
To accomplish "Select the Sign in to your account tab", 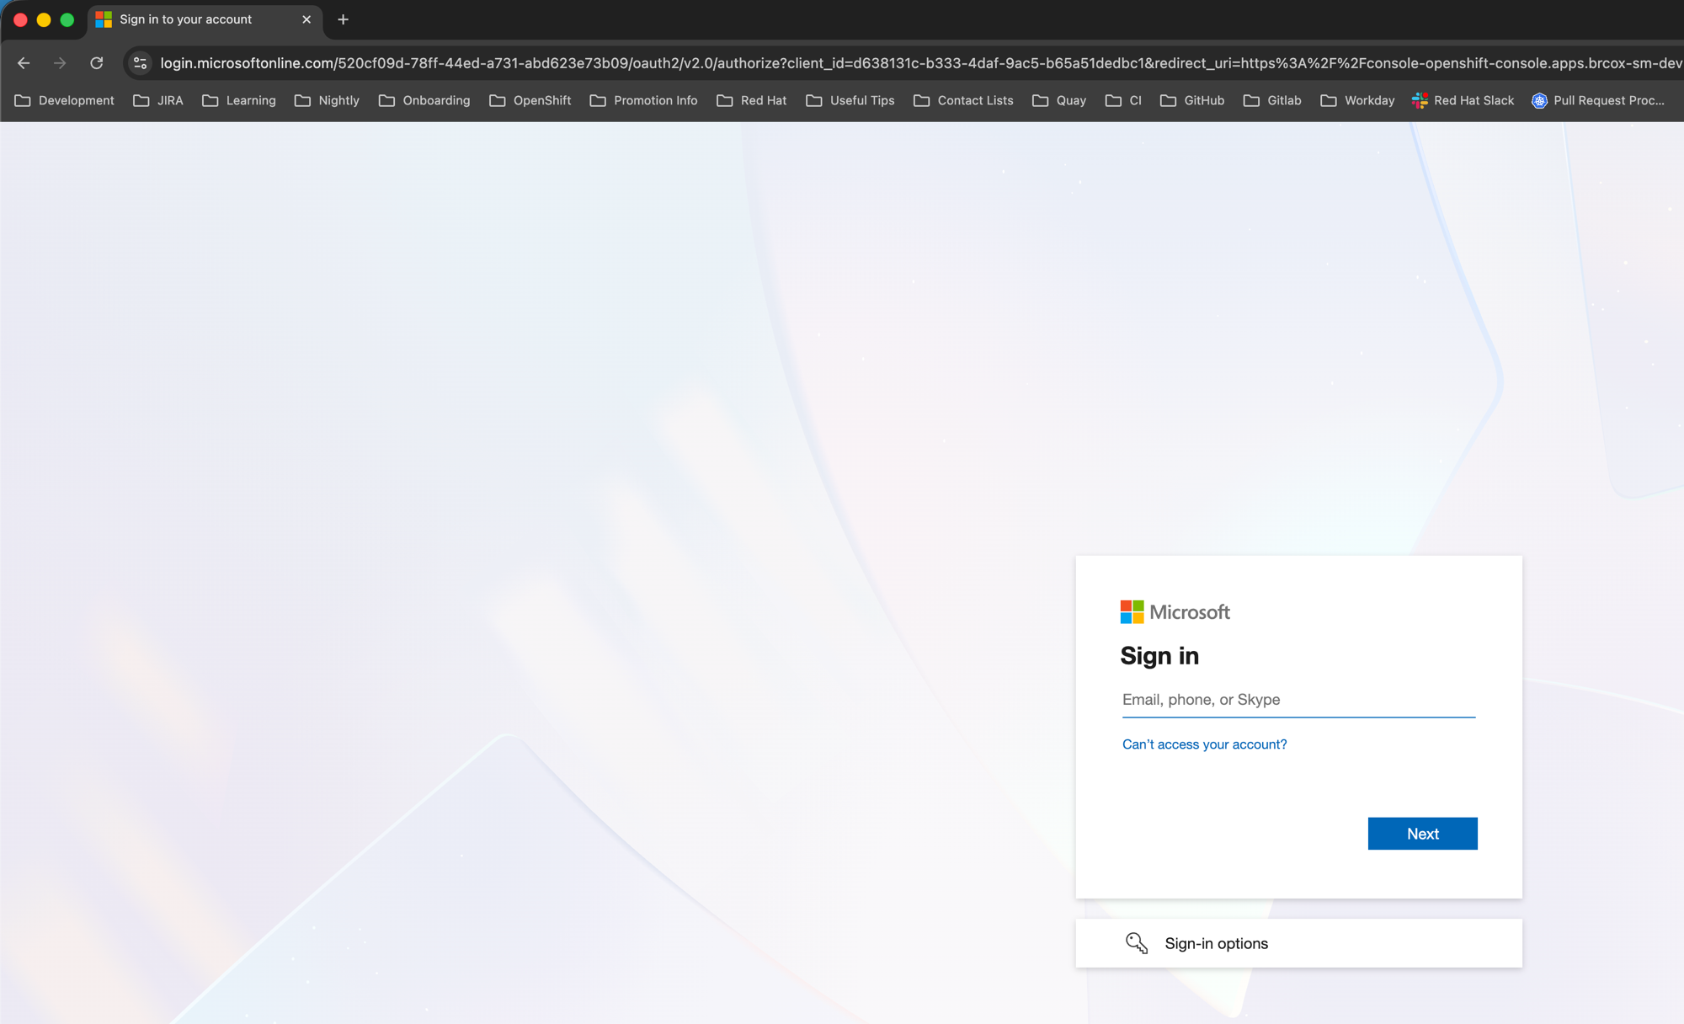I will point(205,19).
